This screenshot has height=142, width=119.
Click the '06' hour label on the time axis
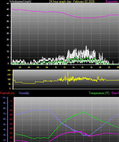point(38,67)
